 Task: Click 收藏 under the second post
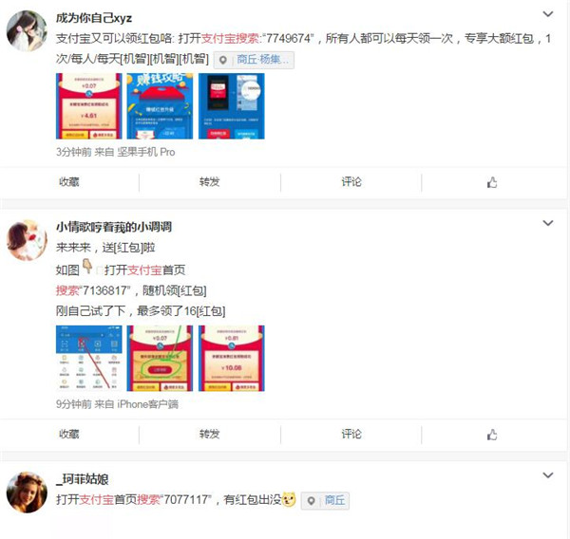click(x=69, y=434)
